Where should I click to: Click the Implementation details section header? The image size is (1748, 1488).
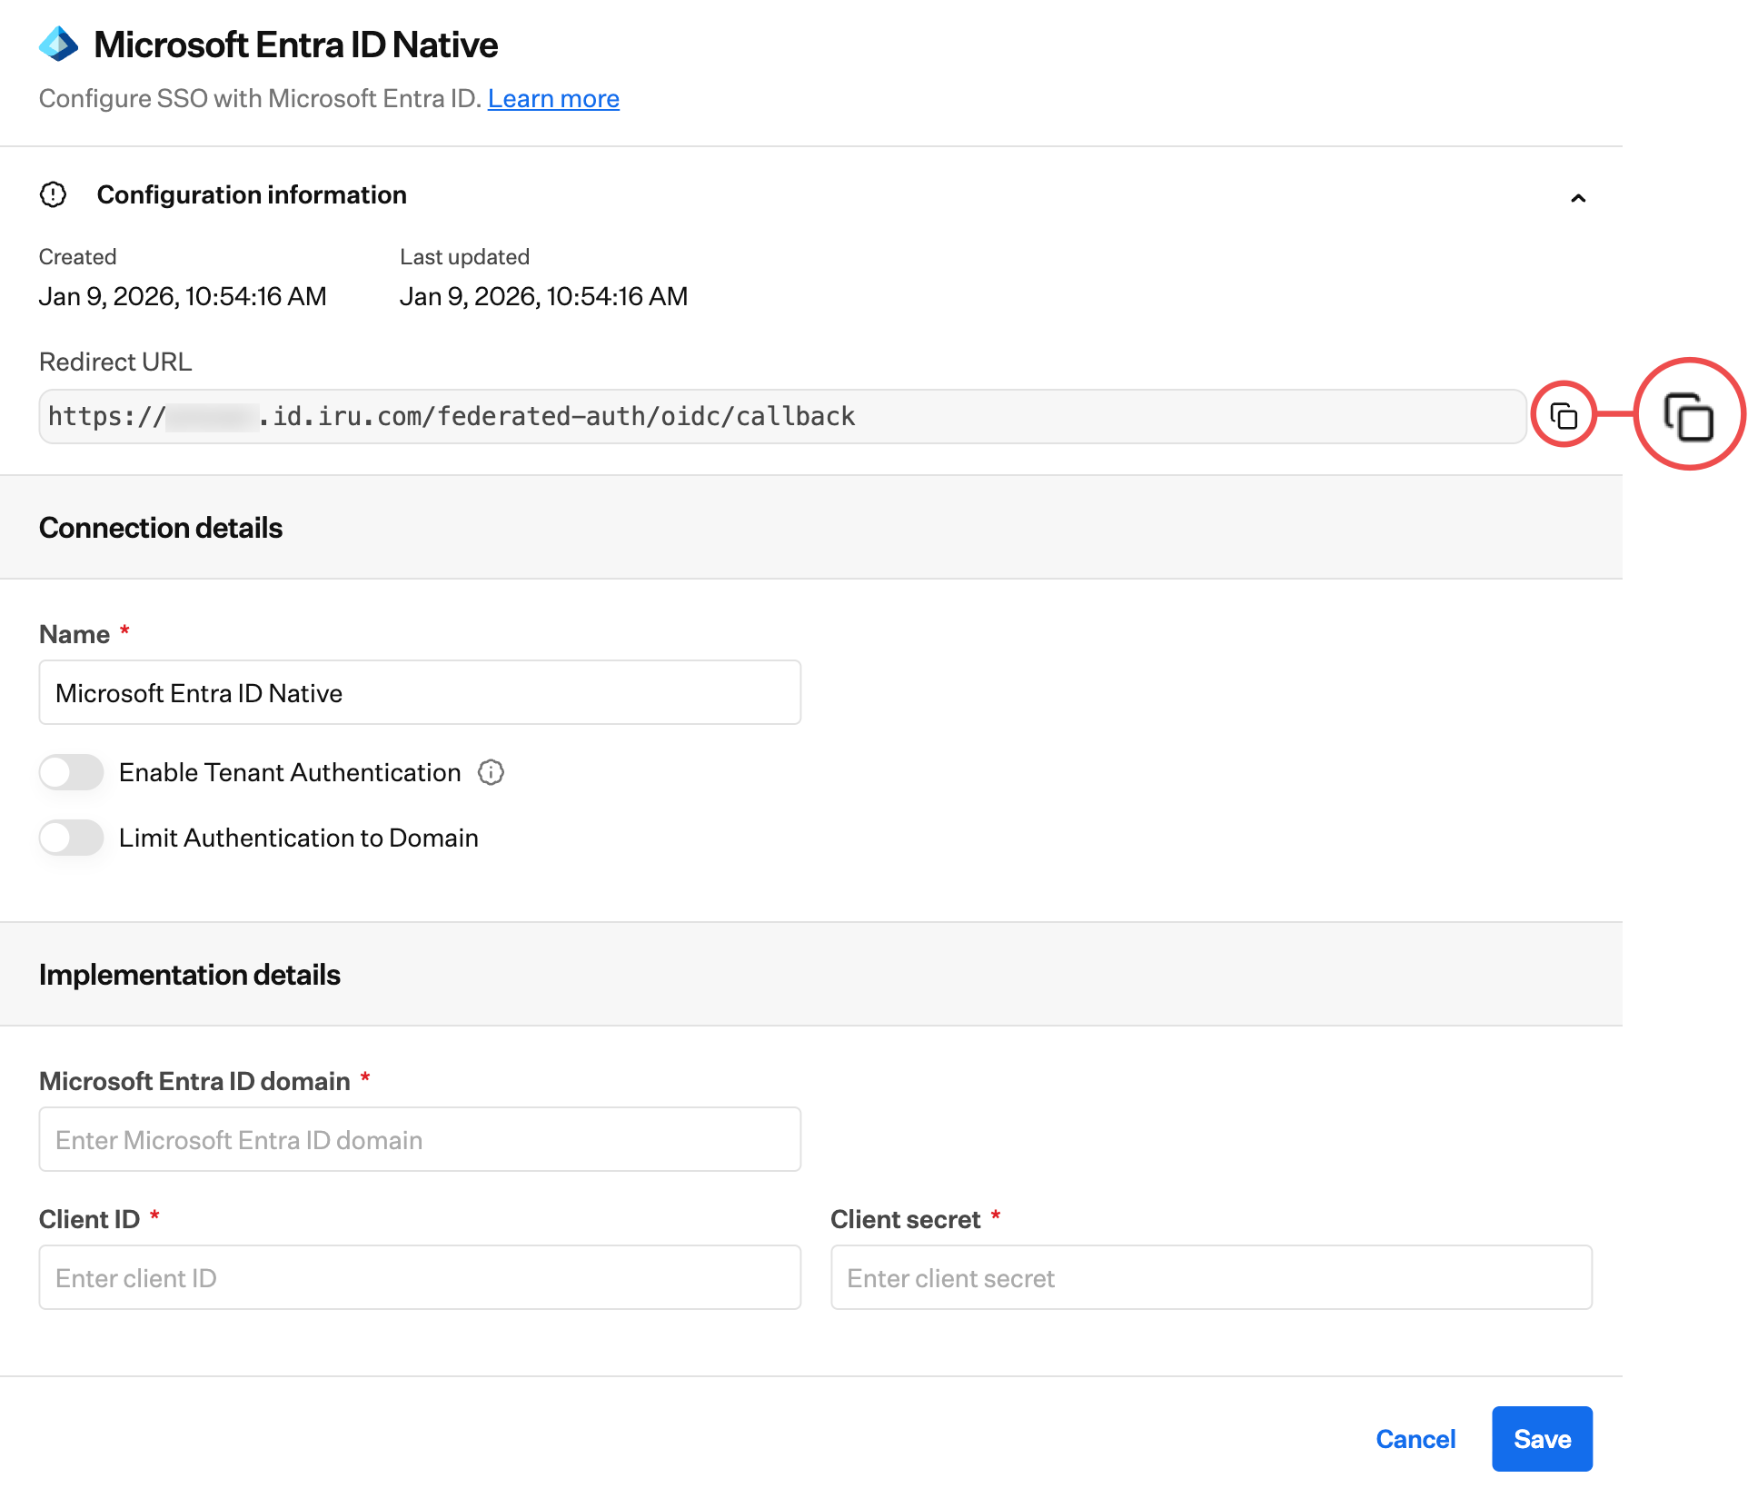point(190,975)
